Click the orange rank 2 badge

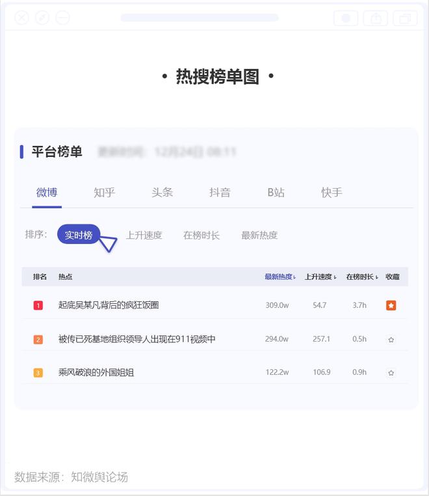tap(38, 339)
